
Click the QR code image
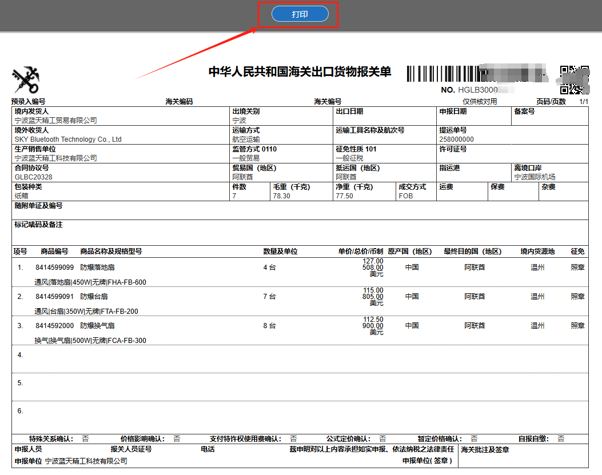pyautogui.click(x=574, y=80)
